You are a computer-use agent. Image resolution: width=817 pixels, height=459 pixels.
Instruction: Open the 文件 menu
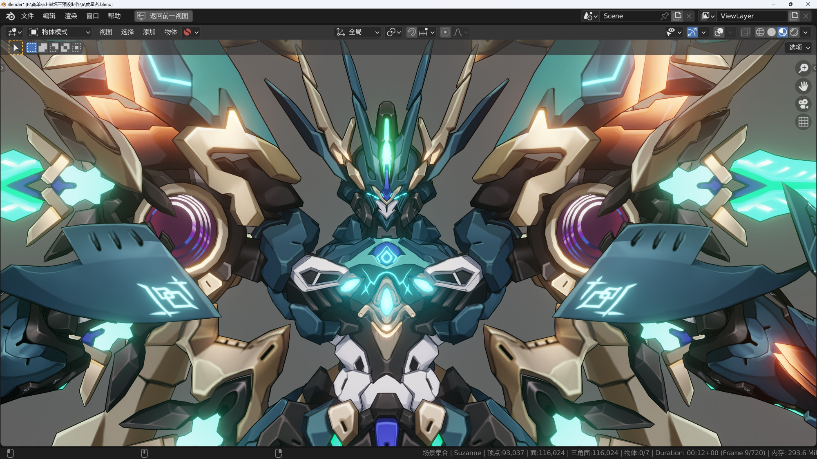(x=27, y=16)
